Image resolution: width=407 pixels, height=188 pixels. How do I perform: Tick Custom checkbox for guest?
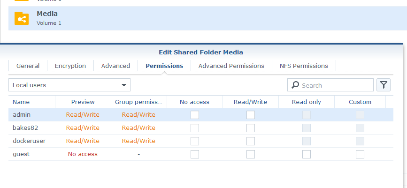[x=360, y=154]
